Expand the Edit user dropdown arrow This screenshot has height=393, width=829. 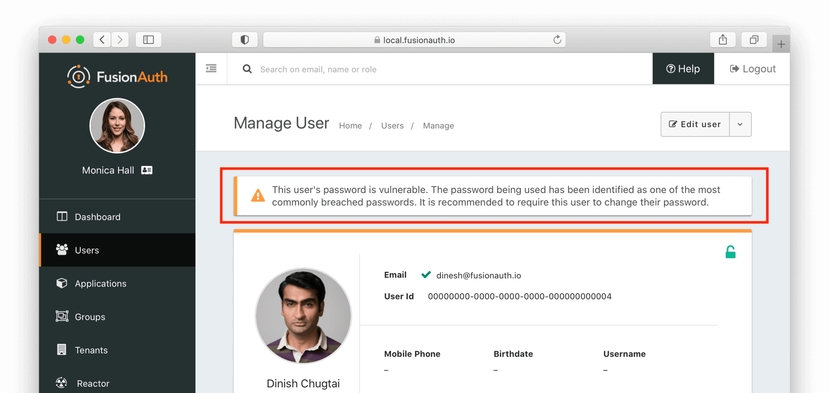pyautogui.click(x=740, y=124)
